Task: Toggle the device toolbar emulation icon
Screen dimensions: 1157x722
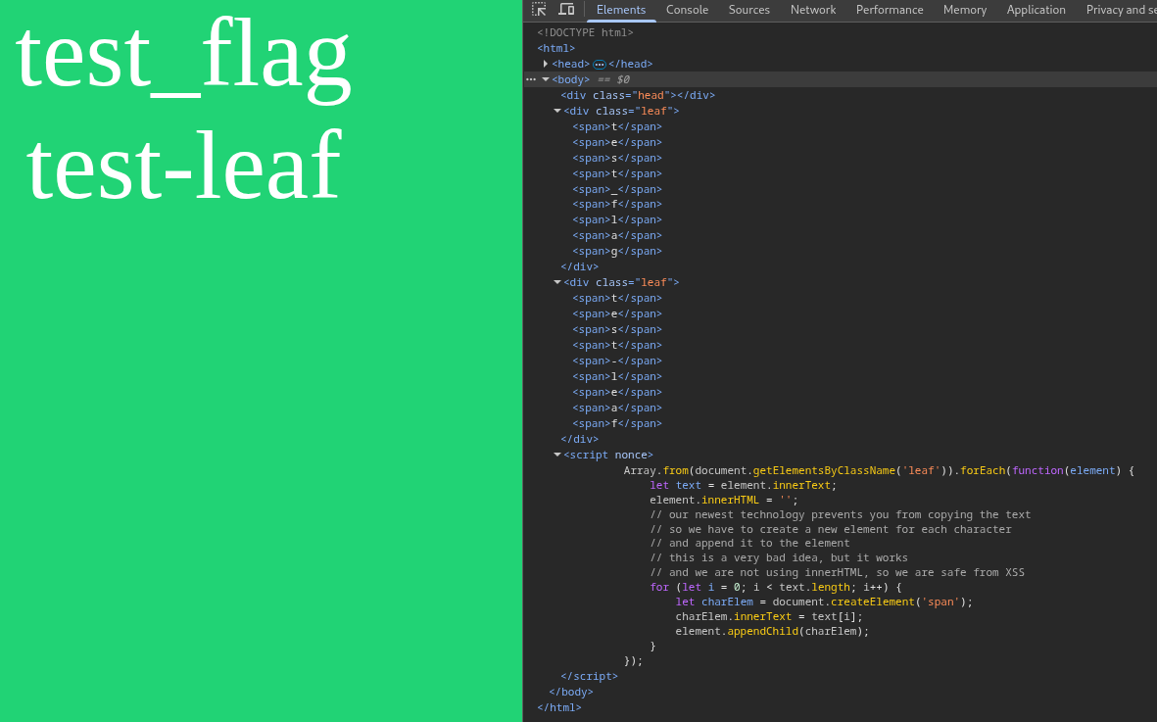Action: click(x=566, y=9)
